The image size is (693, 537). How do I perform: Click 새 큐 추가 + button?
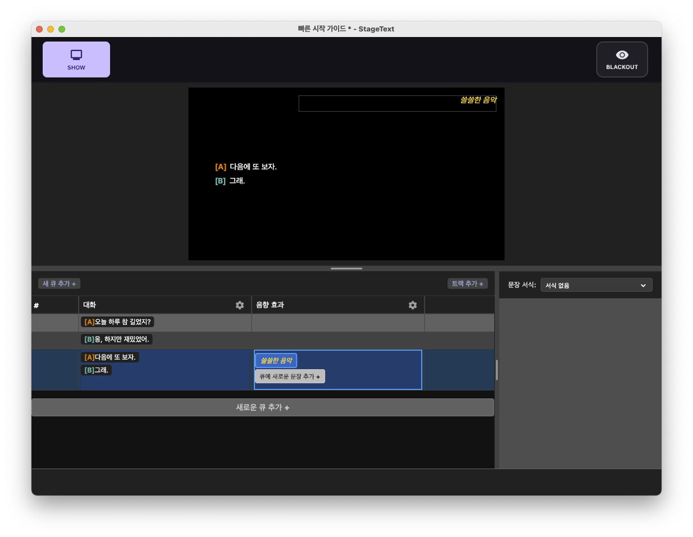click(x=59, y=284)
